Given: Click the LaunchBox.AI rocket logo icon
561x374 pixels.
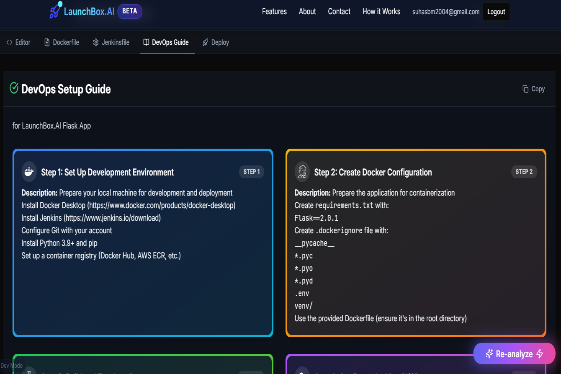Looking at the screenshot, I should pyautogui.click(x=56, y=10).
